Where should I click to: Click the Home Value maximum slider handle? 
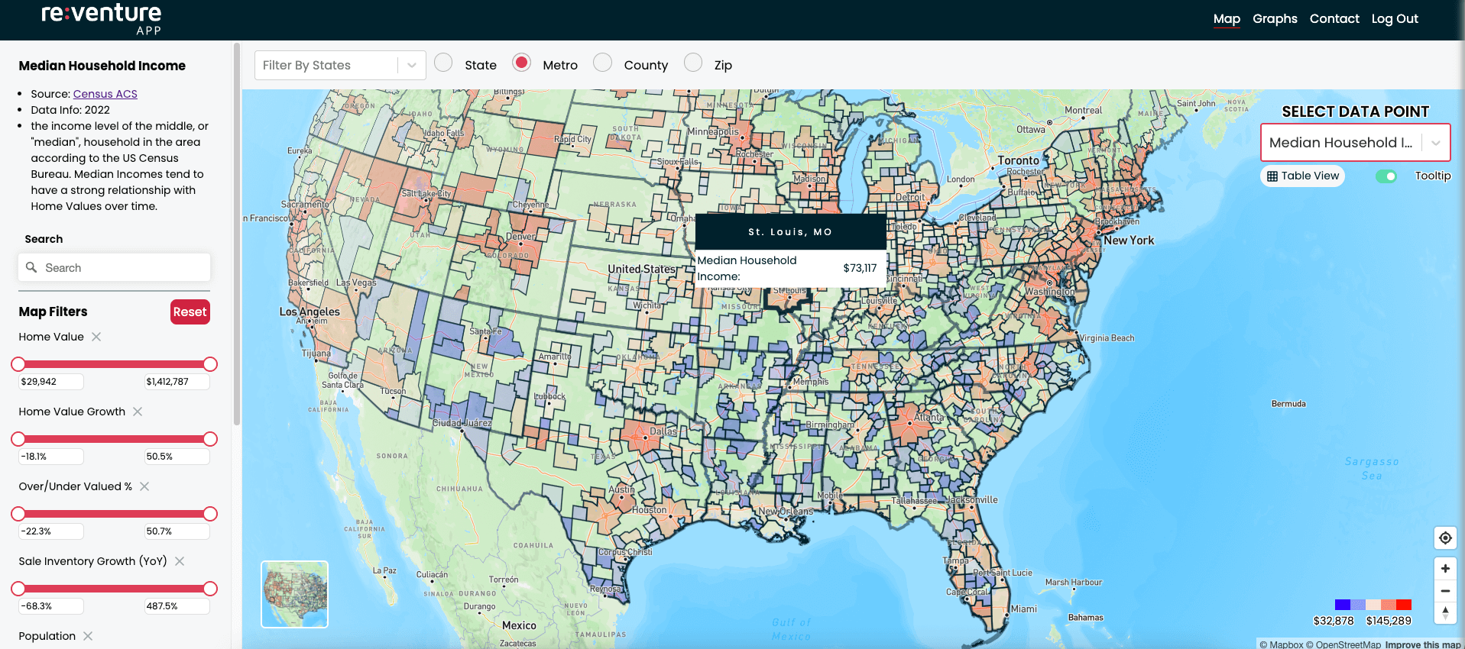[x=210, y=364]
